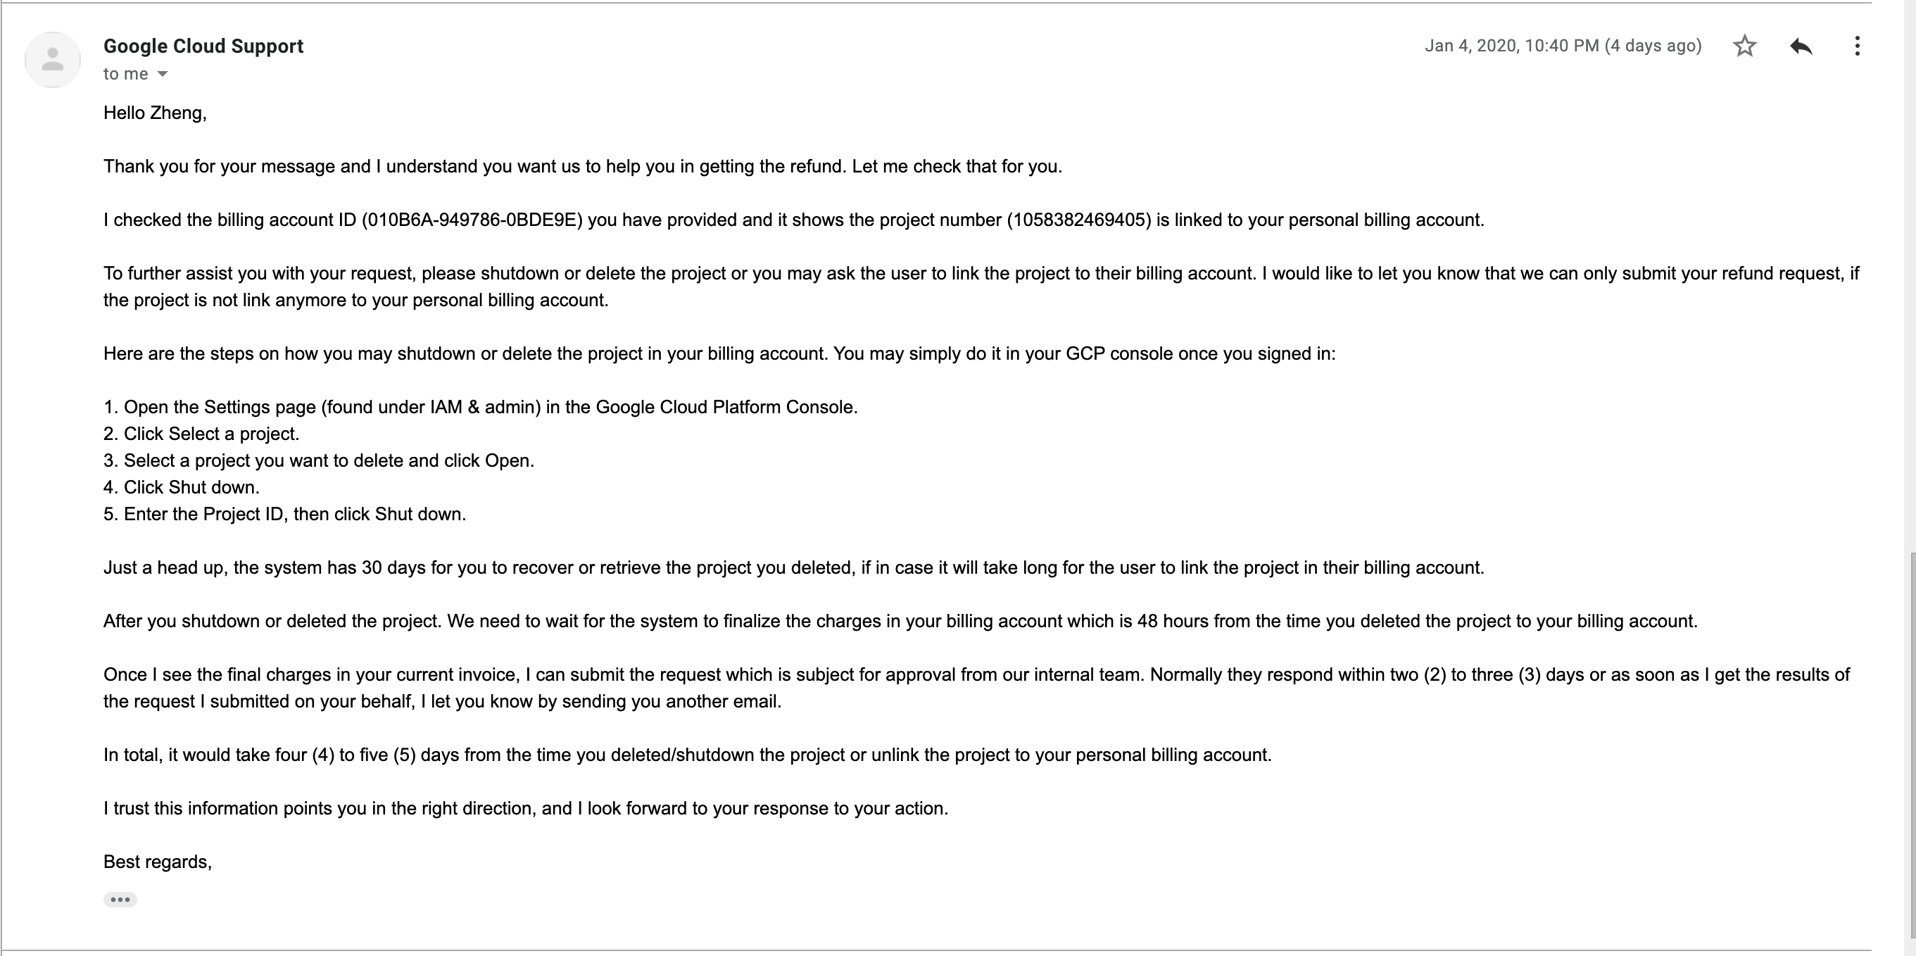This screenshot has height=956, width=1916.
Task: Click the sender name Google Cloud Support
Action: [x=203, y=46]
